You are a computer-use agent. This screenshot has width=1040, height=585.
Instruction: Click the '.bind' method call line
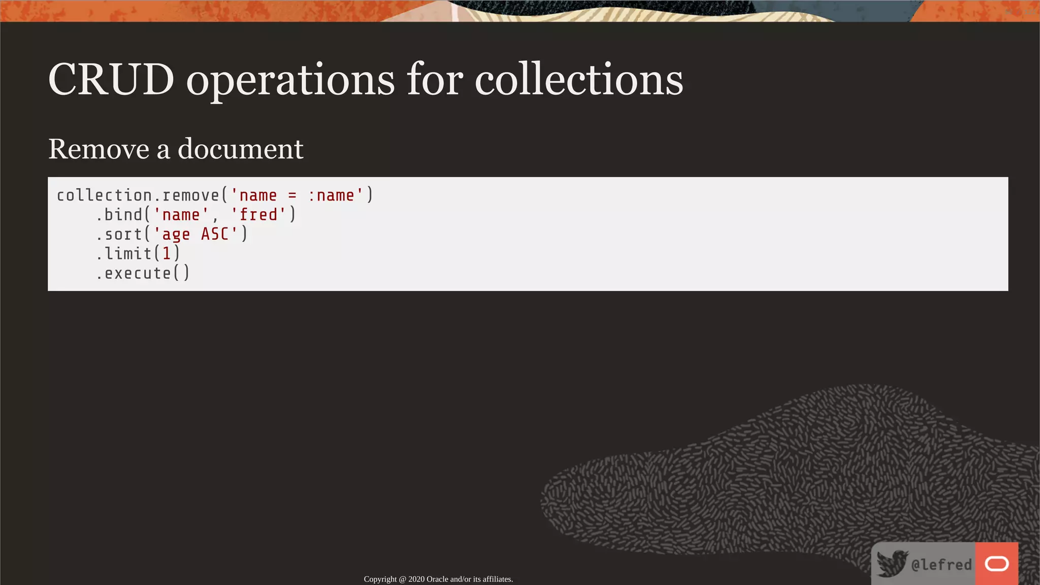120,215
